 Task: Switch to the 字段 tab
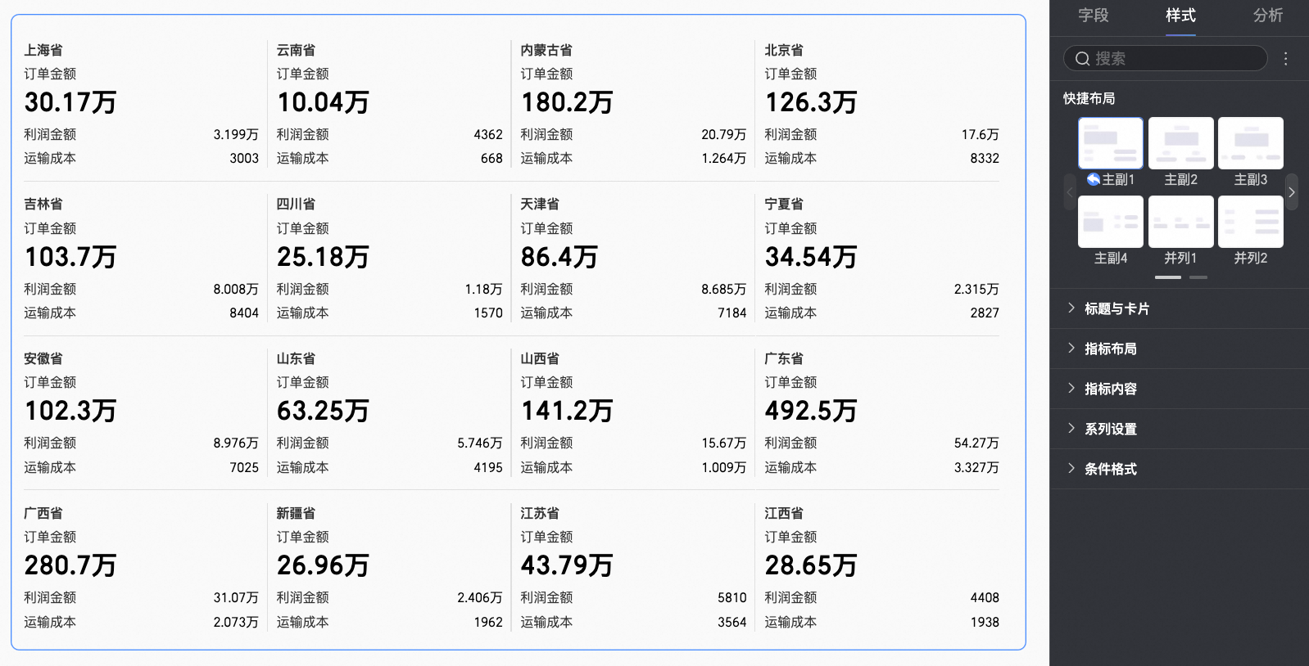(1093, 16)
